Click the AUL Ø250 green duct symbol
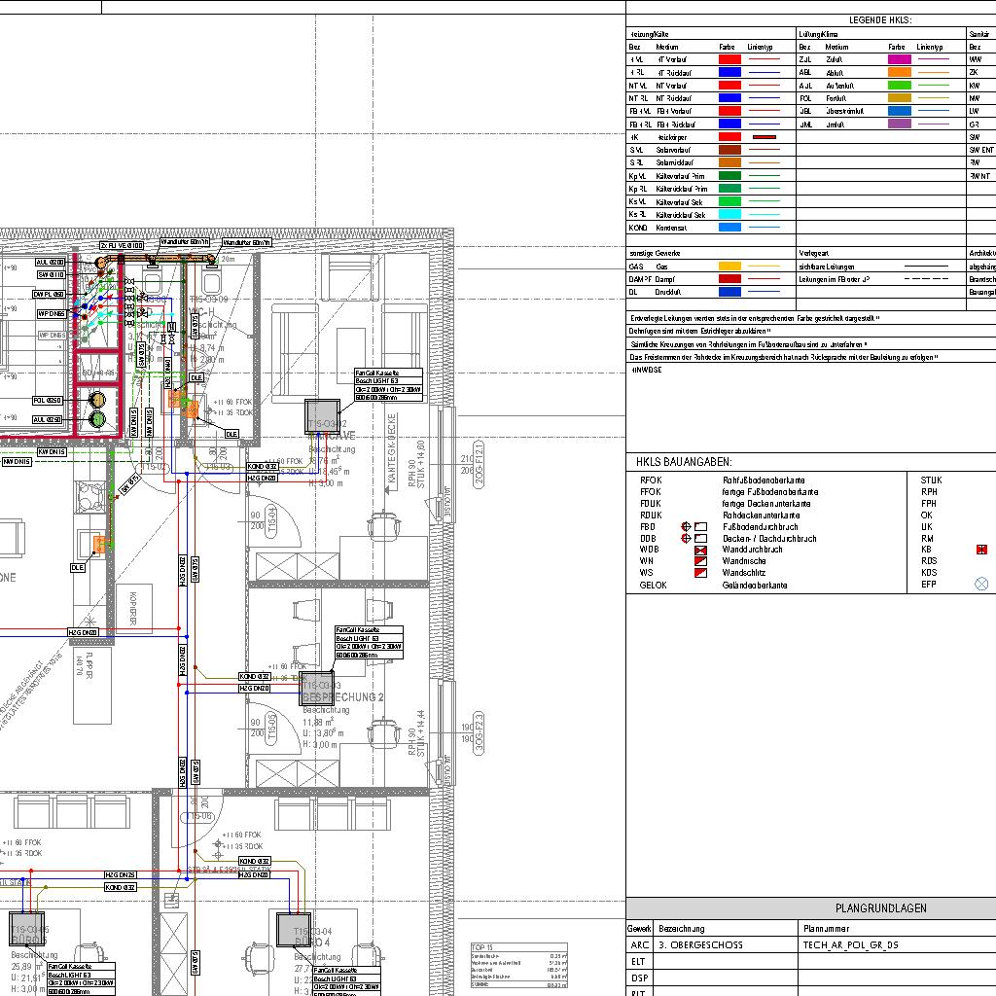996x996 pixels. point(97,419)
